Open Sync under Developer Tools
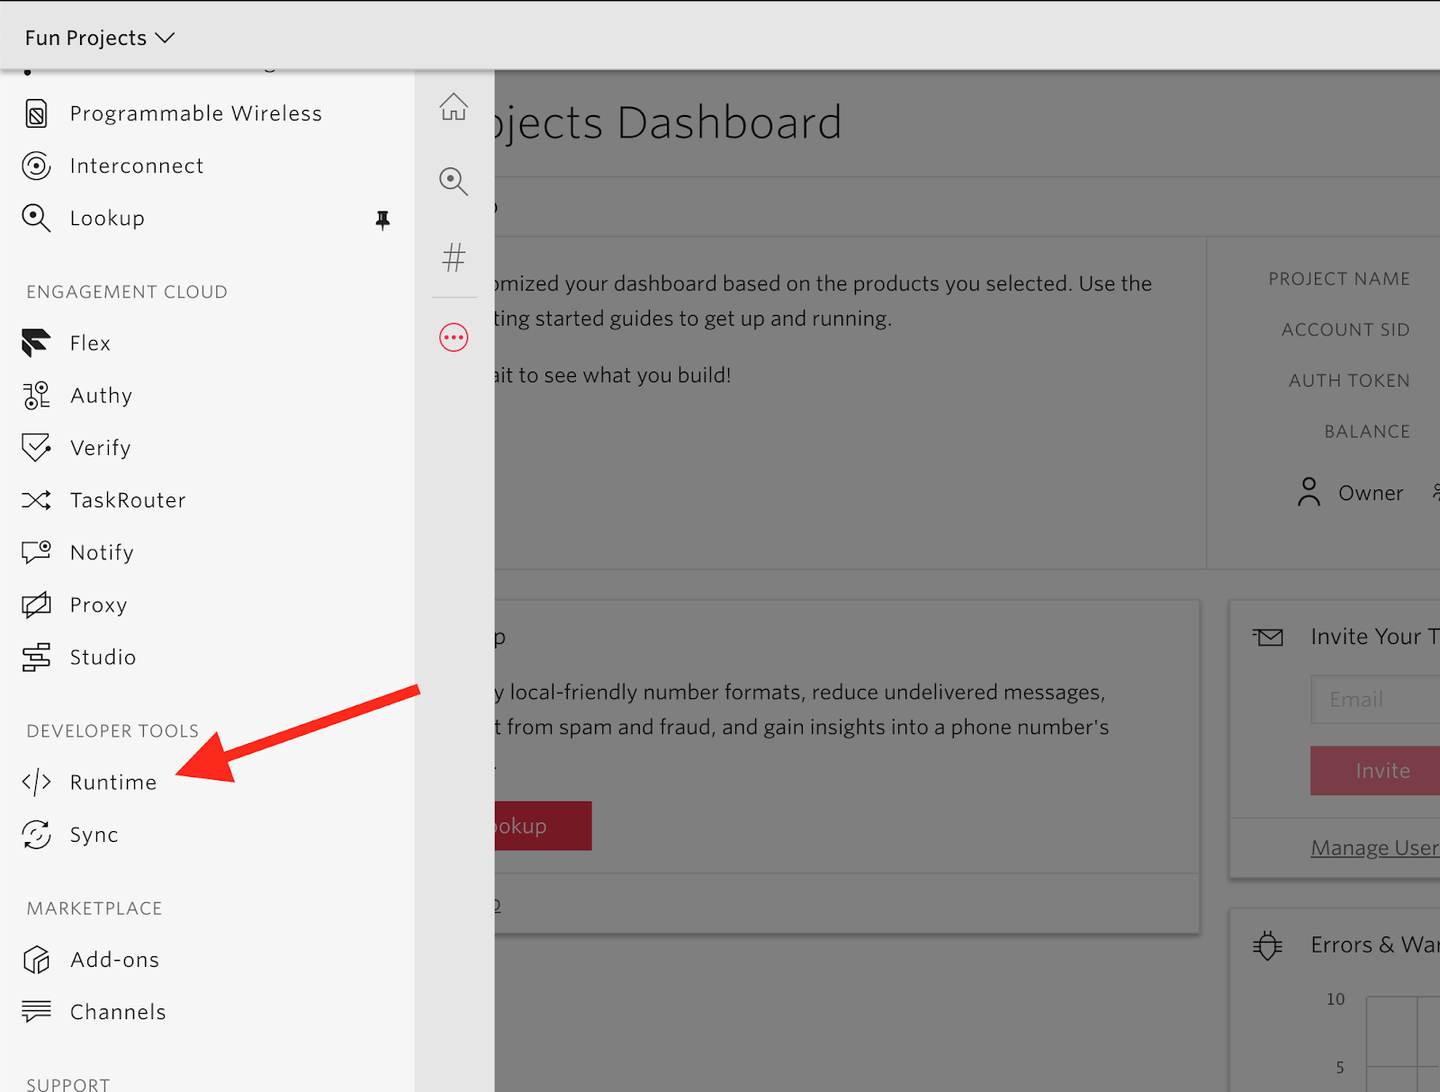 pos(94,835)
